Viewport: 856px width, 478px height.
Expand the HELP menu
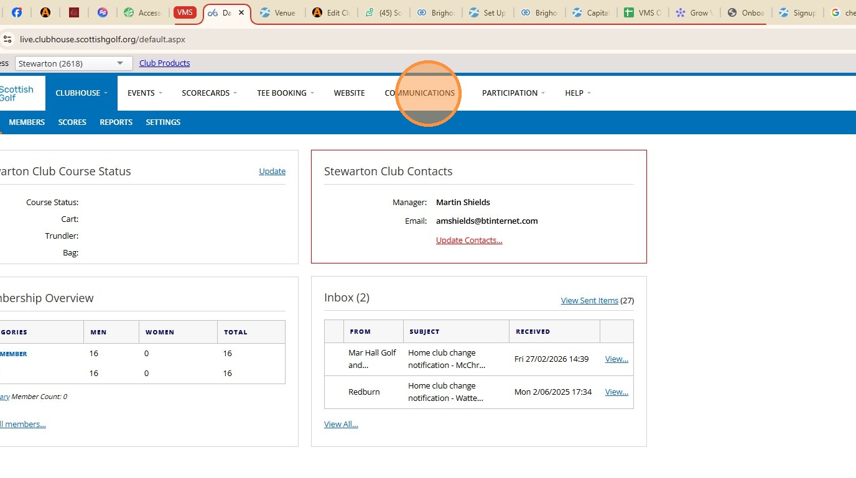point(578,93)
